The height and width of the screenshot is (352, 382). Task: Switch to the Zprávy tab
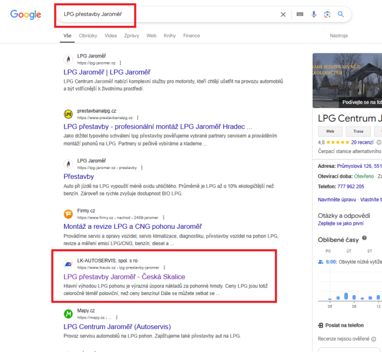132,36
